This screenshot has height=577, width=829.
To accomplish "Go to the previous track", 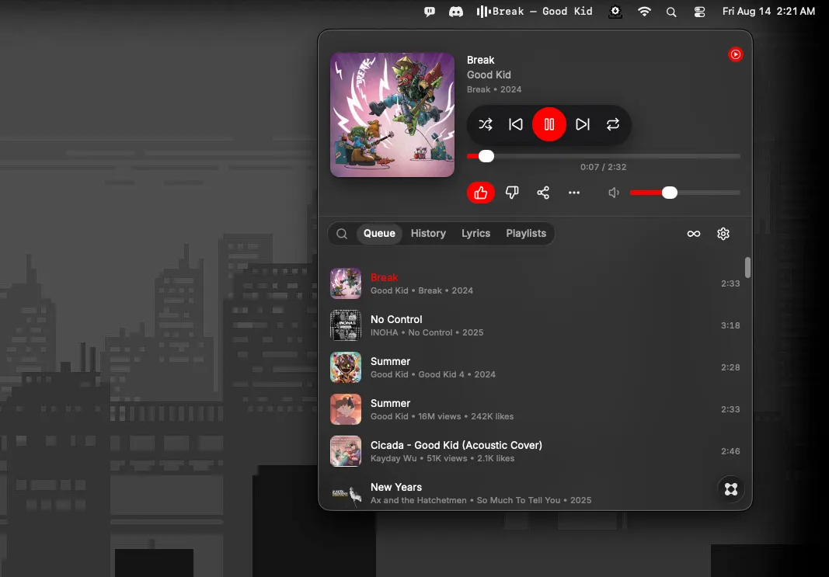I will (x=515, y=124).
